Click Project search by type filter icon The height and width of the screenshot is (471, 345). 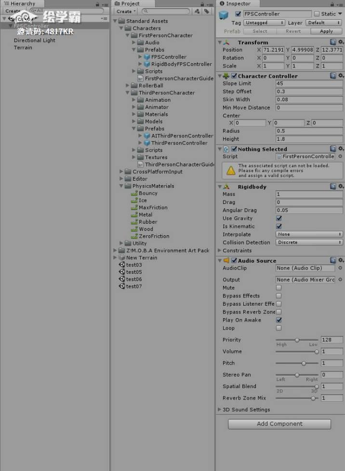[197, 12]
